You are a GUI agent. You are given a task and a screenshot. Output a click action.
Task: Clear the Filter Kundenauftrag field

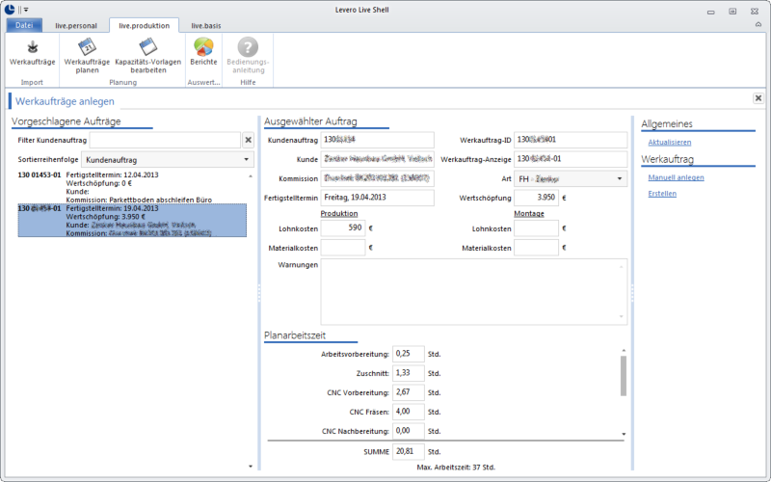[x=249, y=140]
